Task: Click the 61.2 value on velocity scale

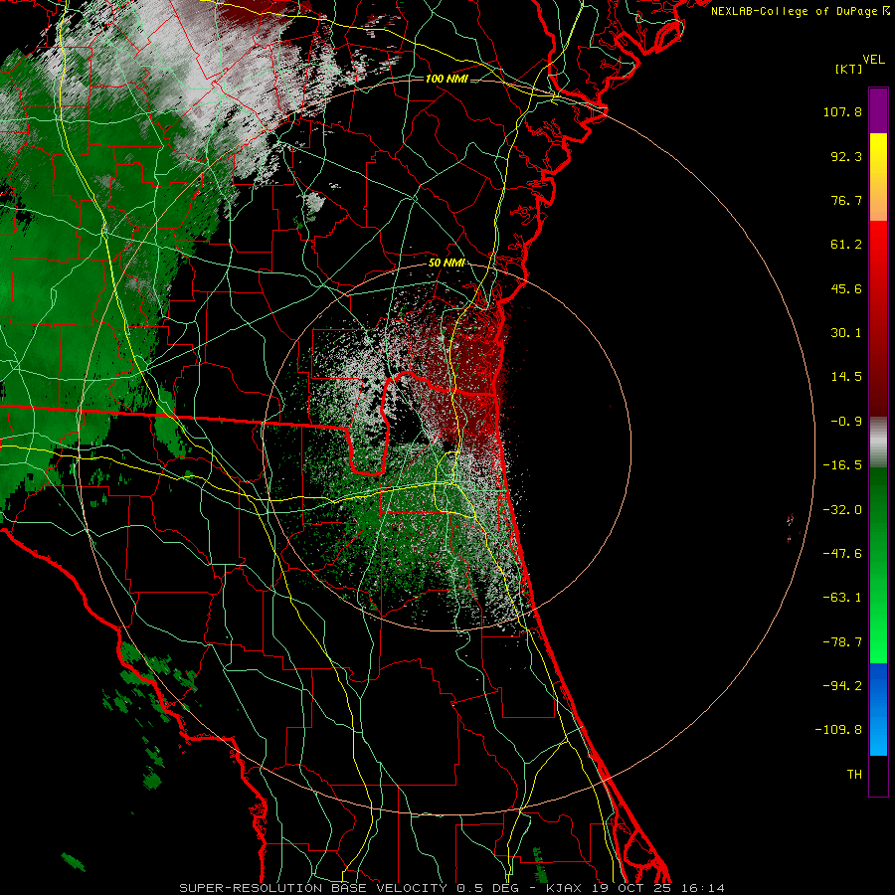Action: pos(846,245)
